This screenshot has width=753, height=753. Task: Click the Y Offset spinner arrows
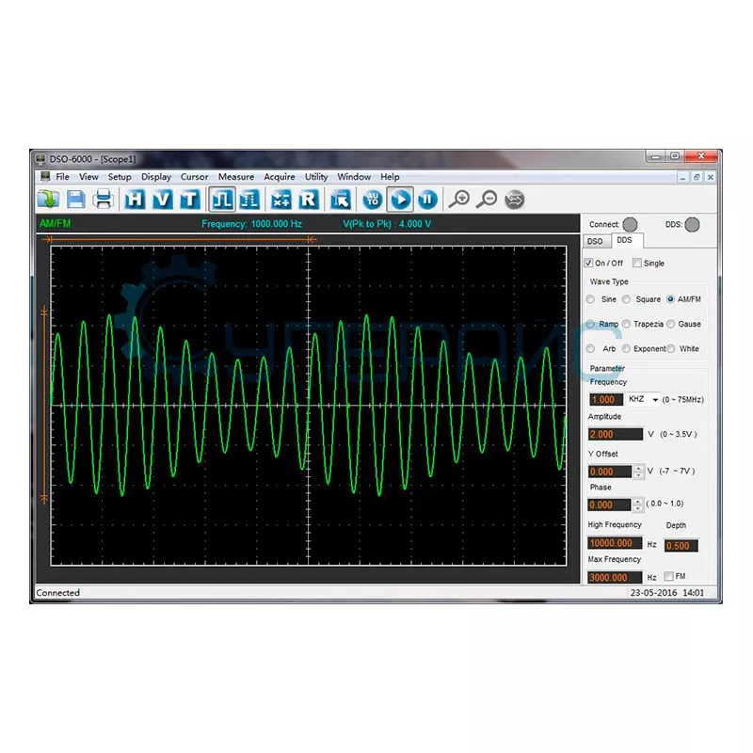(x=638, y=471)
